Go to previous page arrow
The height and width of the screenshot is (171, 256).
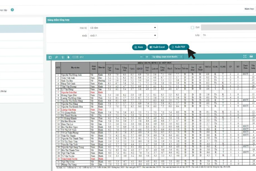pyautogui.click(x=62, y=57)
